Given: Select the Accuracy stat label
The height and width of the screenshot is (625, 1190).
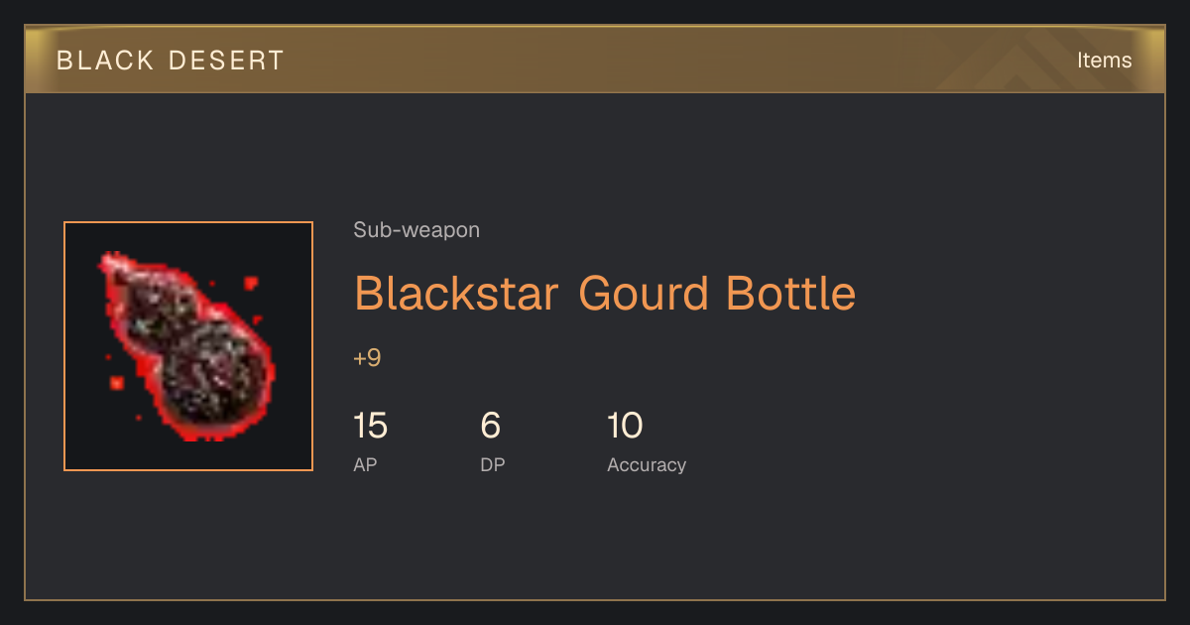Looking at the screenshot, I should point(647,464).
